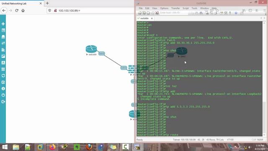
Task: Open the Nodes list icon in sidebar
Action: [x=3, y=30]
